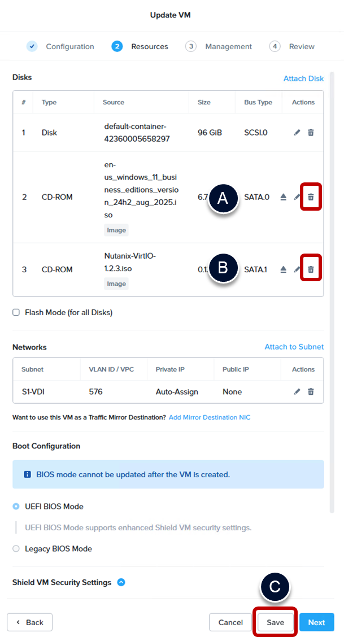Image resolution: width=344 pixels, height=637 pixels.
Task: Choose Legacy BIOS Mode option
Action: (x=16, y=548)
